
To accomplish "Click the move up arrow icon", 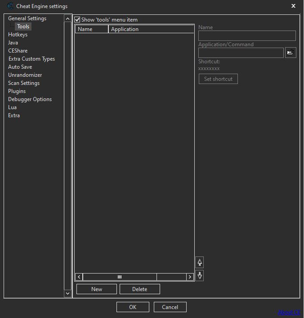I will pos(200,262).
